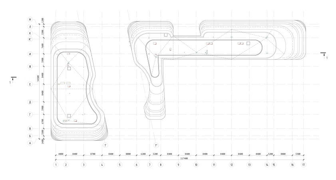Select grid axis bubble 9
The image size is (336, 180).
[x=179, y=164]
